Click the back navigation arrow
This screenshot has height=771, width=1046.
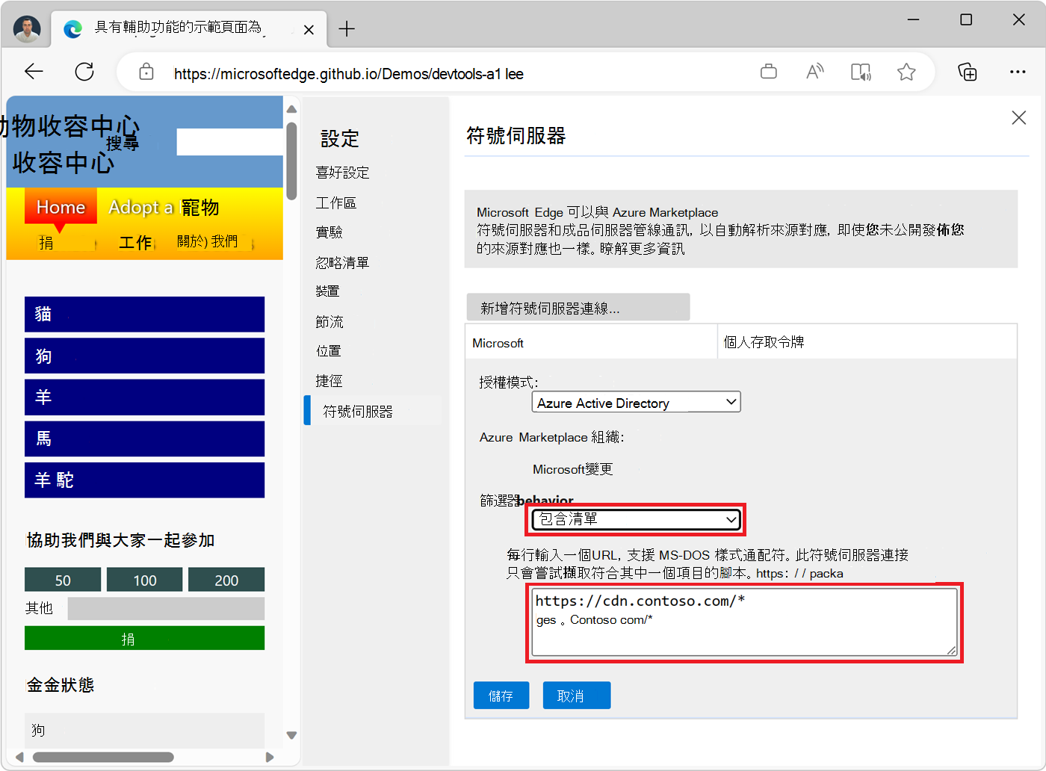point(34,71)
